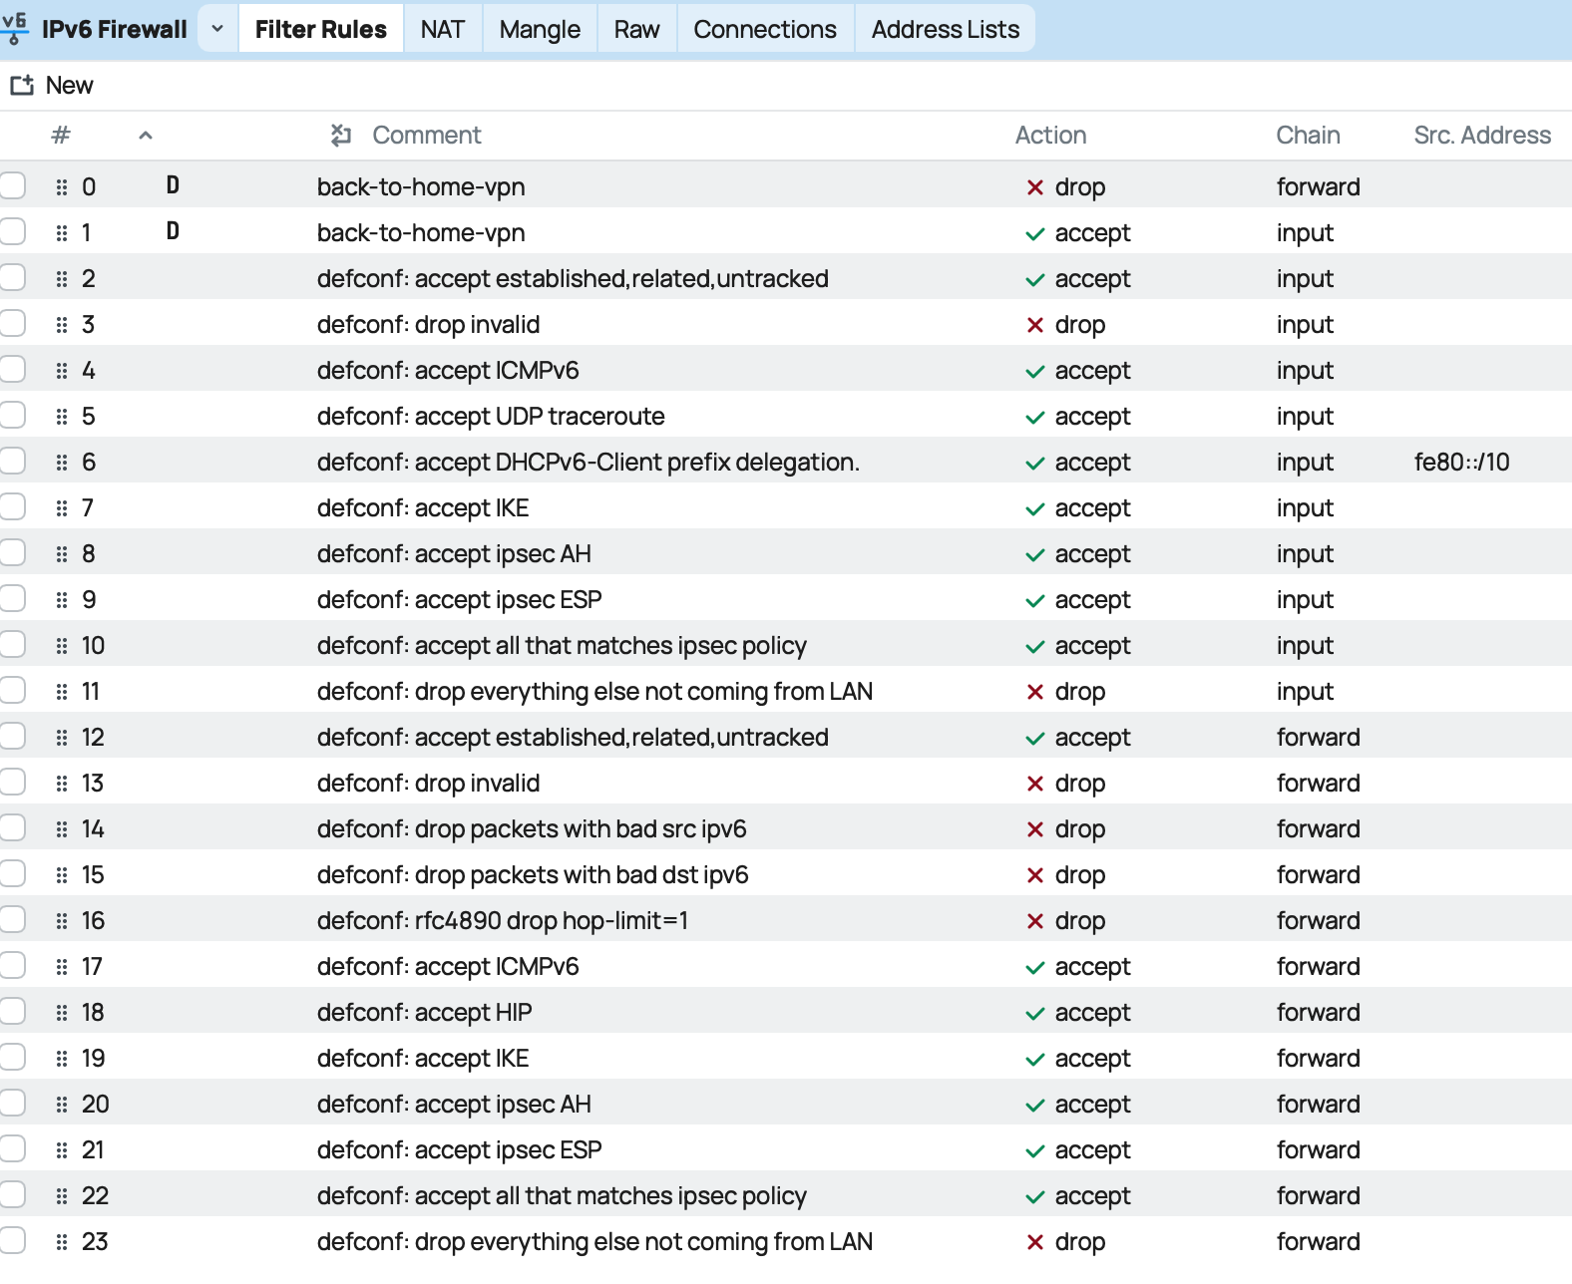
Task: Select the checkbox for rule 1
Action: click(x=12, y=231)
